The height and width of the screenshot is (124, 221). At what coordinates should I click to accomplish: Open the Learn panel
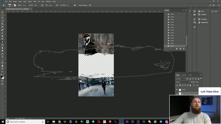coord(215,11)
